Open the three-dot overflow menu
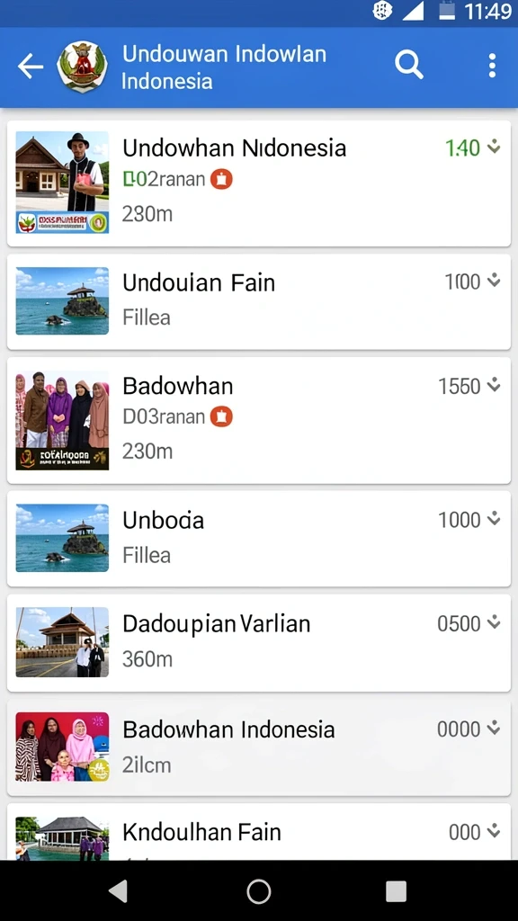 click(x=492, y=65)
